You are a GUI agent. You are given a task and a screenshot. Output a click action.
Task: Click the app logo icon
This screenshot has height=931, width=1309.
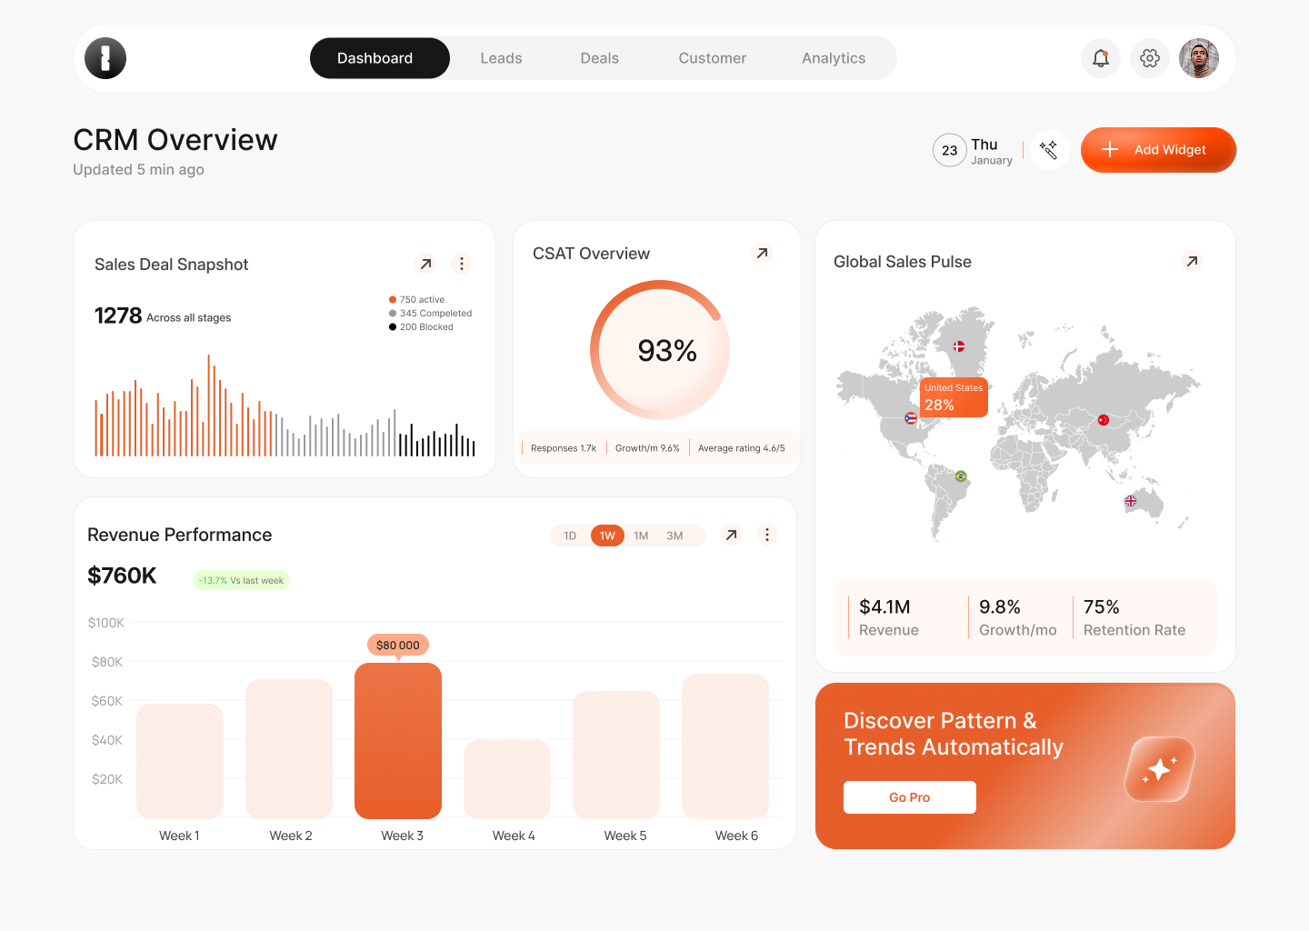105,58
